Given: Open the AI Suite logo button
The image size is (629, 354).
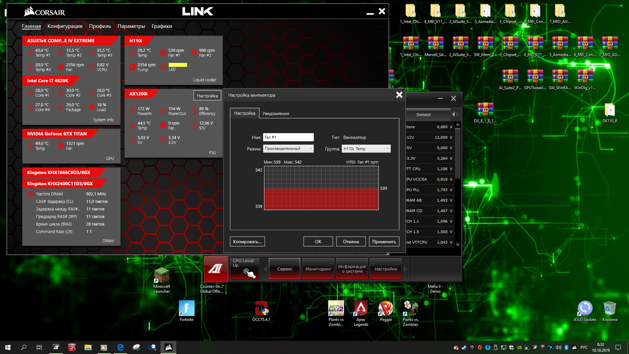Looking at the screenshot, I should click(216, 269).
